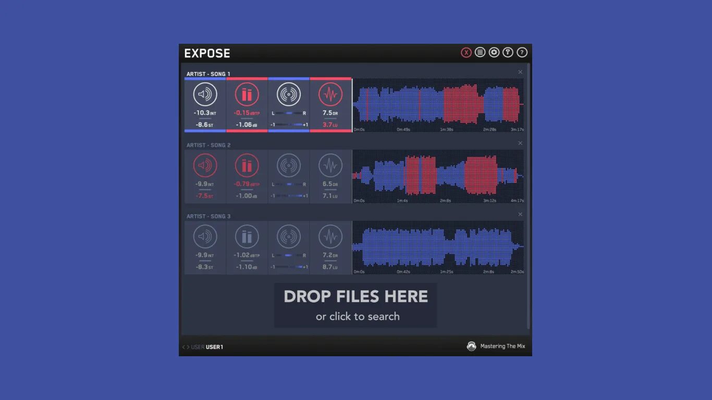Go to next preset with right chevron
This screenshot has height=400, width=712.
pos(188,347)
